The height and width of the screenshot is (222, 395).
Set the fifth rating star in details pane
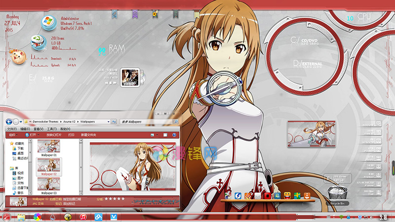(122, 198)
